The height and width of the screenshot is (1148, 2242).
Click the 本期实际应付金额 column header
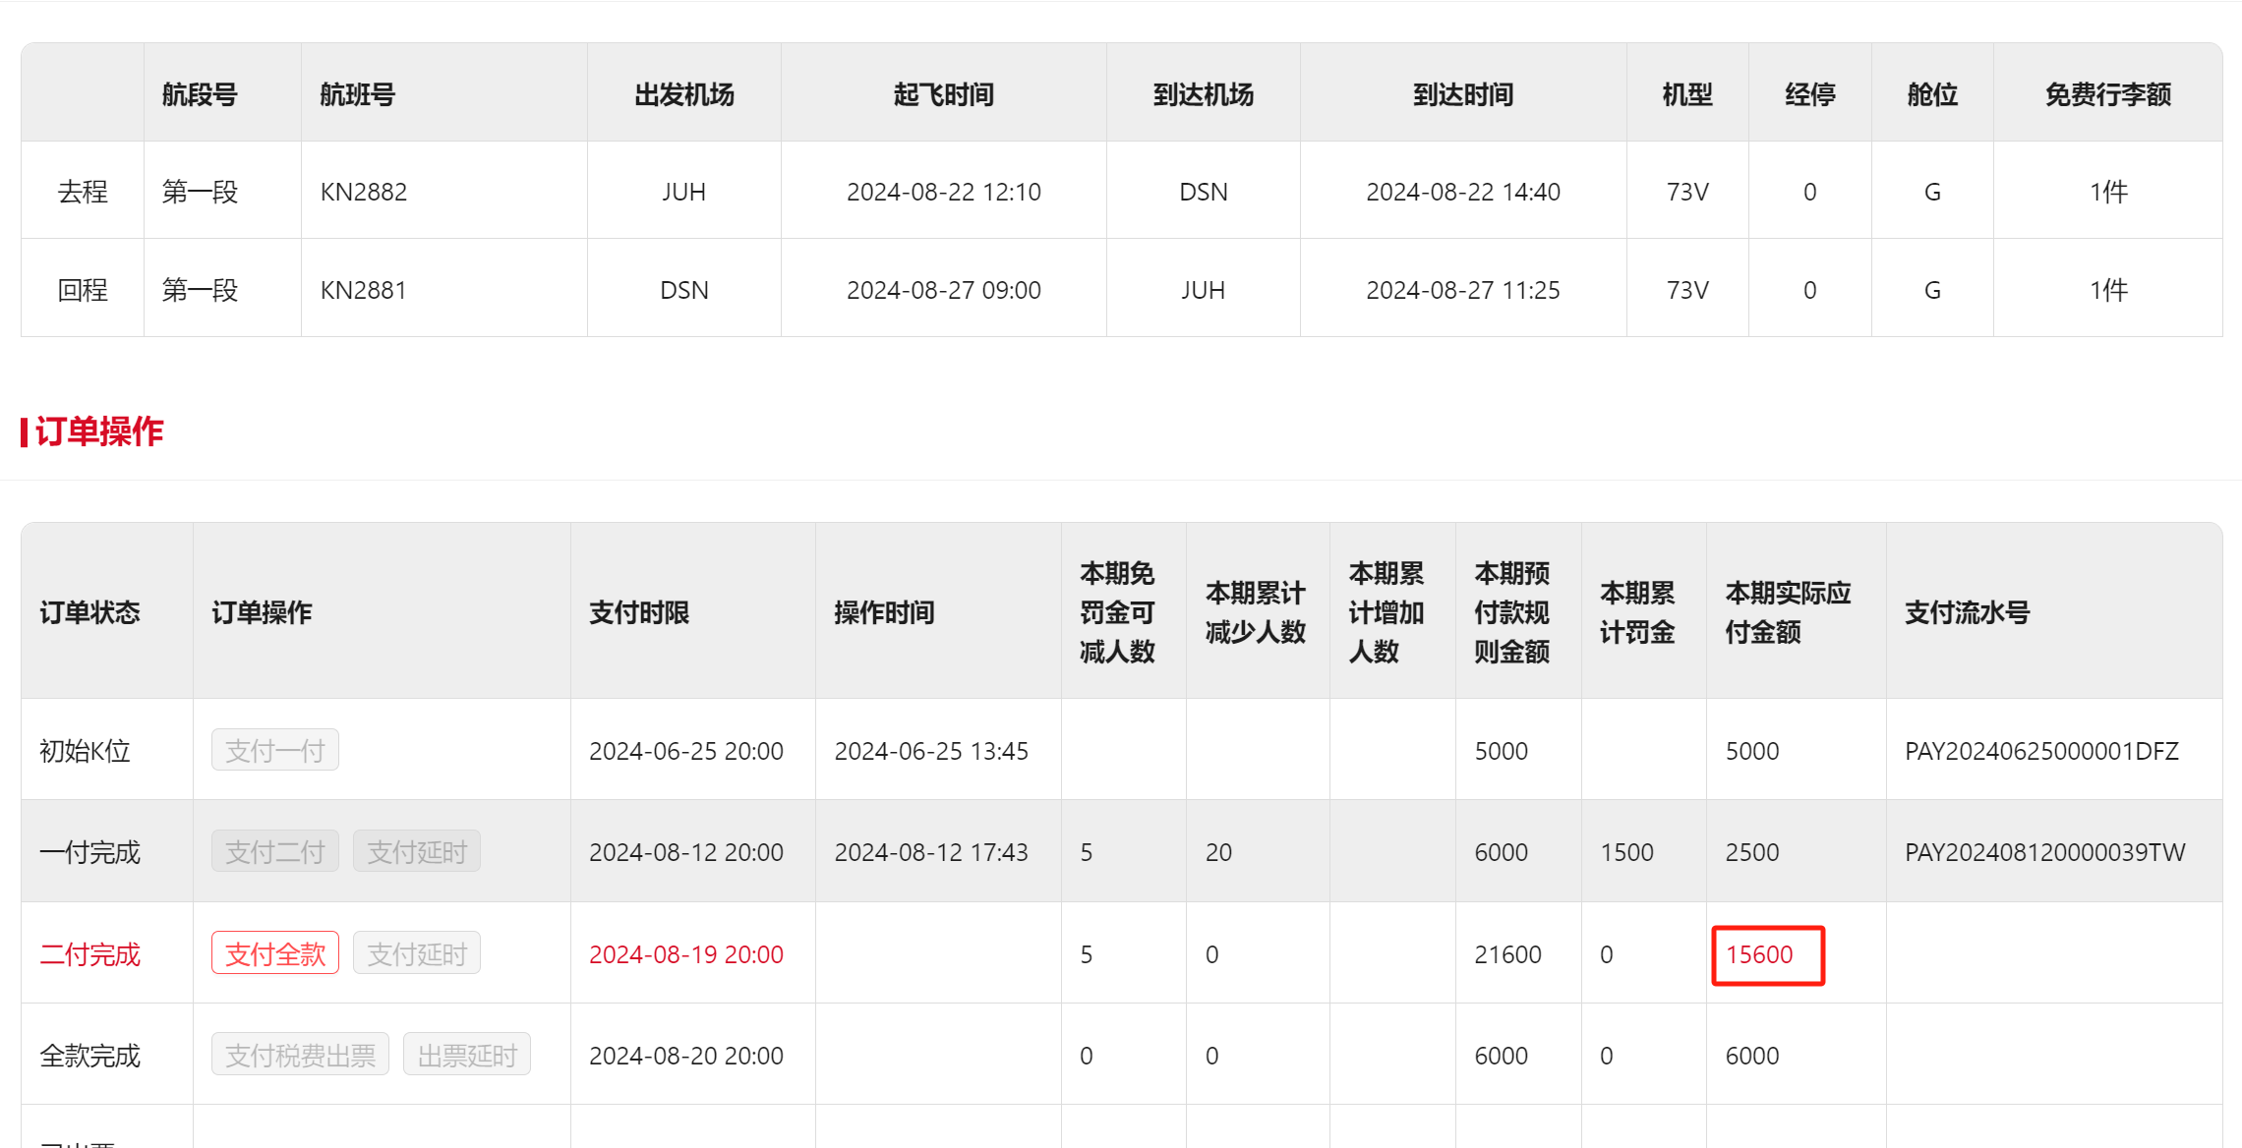1787,612
